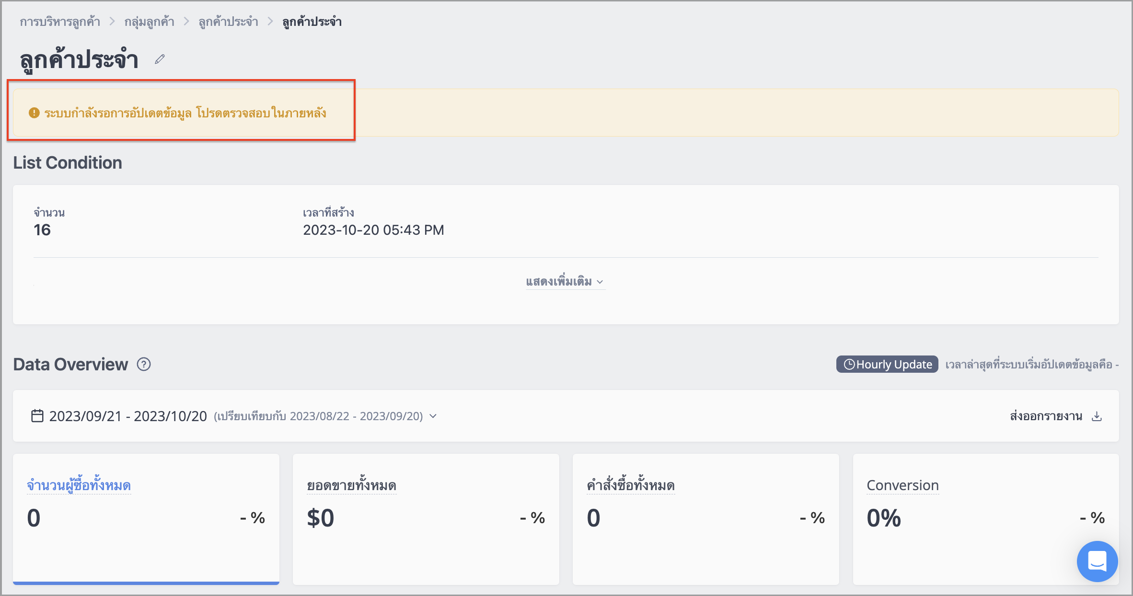
Task: Click the ส่งออกรายงาน export button
Action: pos(1056,416)
